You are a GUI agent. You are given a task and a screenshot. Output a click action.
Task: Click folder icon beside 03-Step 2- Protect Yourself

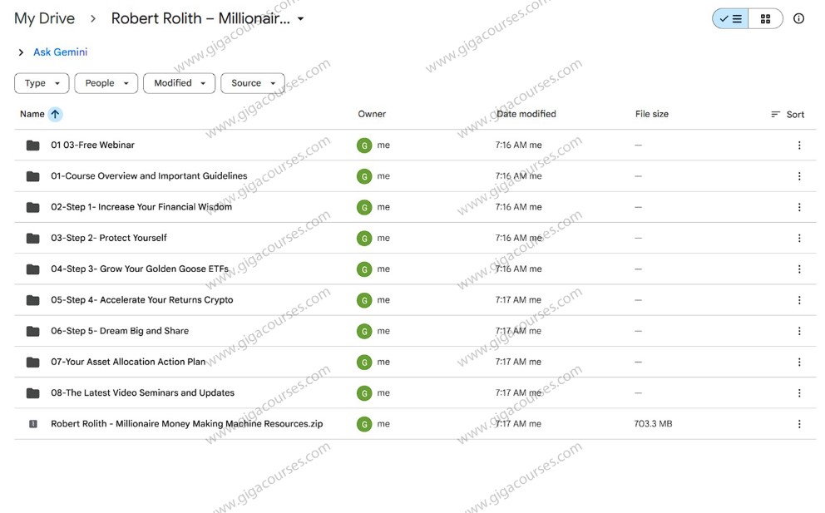point(32,237)
